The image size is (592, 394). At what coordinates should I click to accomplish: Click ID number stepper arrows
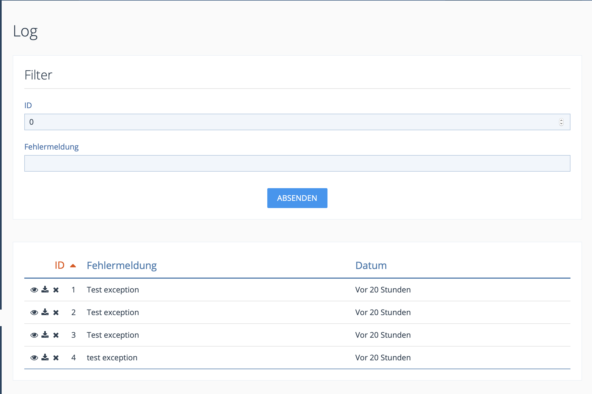(561, 122)
